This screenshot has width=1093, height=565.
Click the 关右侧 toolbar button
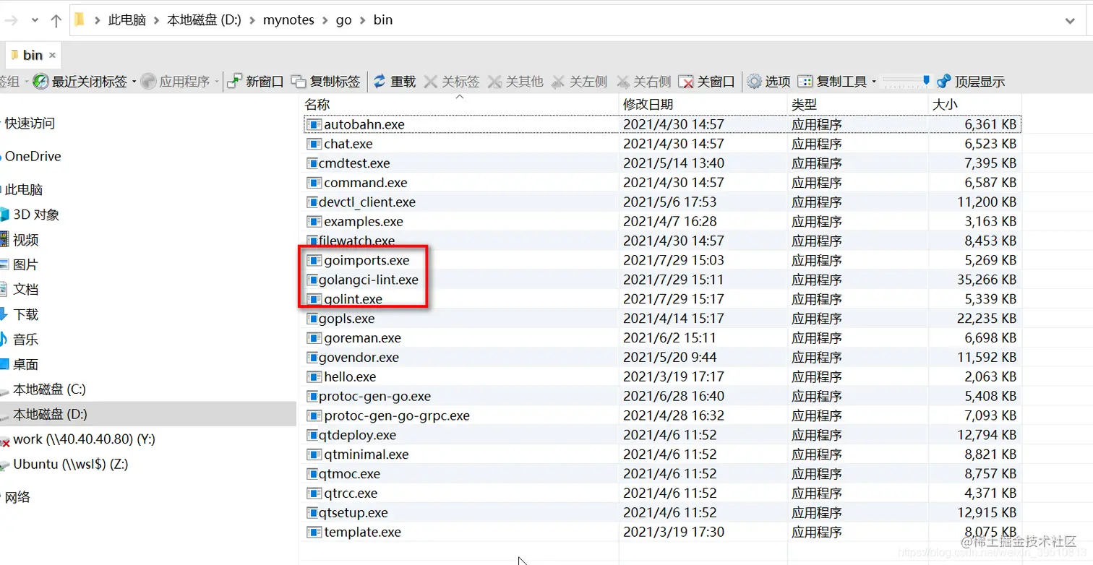click(x=643, y=82)
